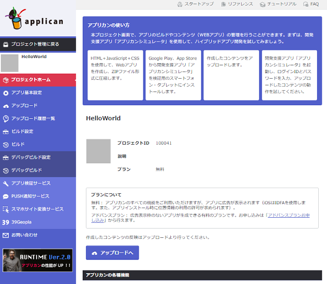Open デバッグビルド menu item
This screenshot has width=327, height=284.
click(38, 171)
